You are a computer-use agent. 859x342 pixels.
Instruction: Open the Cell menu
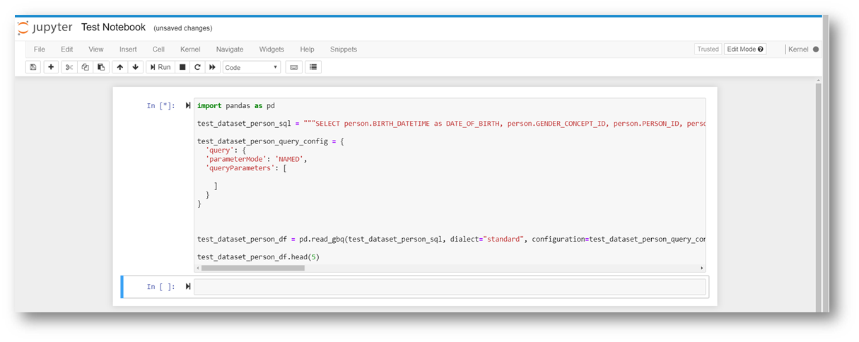click(158, 49)
